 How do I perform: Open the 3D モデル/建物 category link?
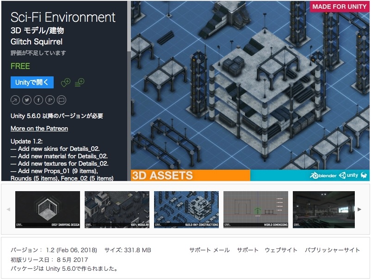37,30
